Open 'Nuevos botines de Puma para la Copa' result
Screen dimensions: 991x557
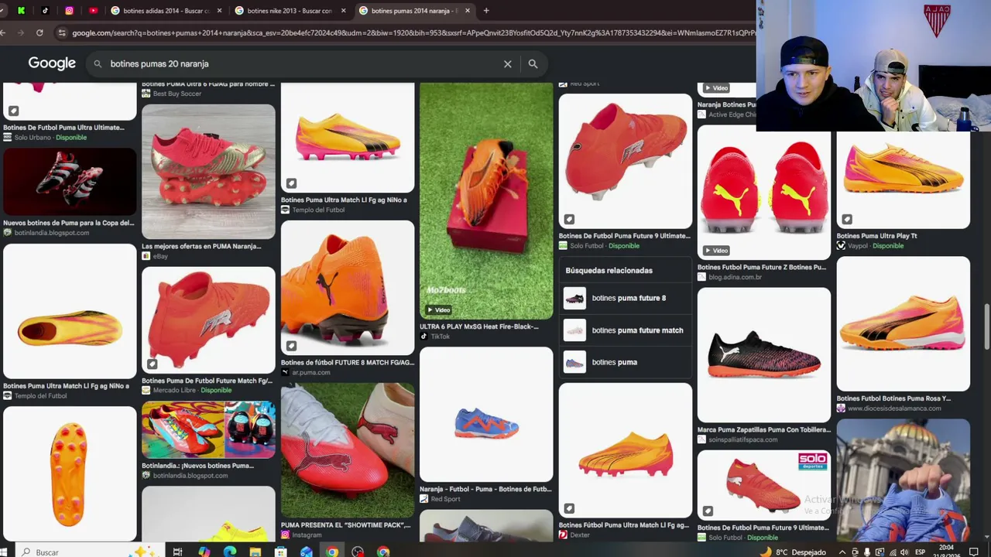[x=68, y=223]
